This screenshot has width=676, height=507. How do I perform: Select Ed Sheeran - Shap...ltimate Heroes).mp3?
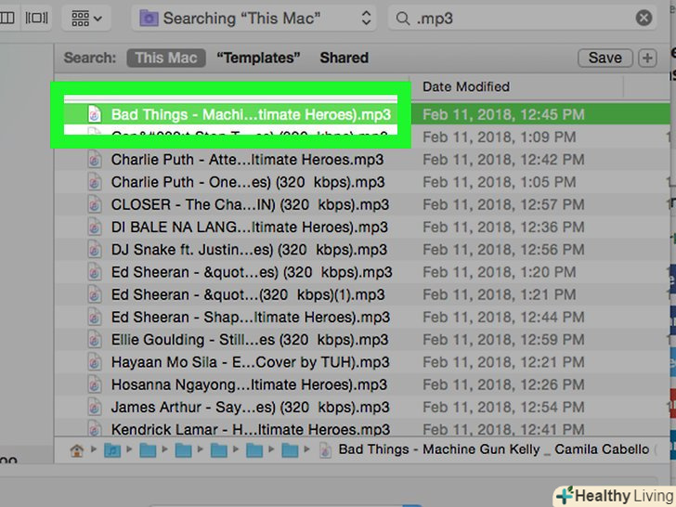(251, 318)
